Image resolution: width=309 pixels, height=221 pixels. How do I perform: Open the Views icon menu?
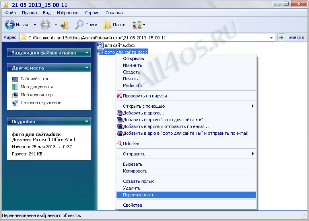[x=137, y=25]
